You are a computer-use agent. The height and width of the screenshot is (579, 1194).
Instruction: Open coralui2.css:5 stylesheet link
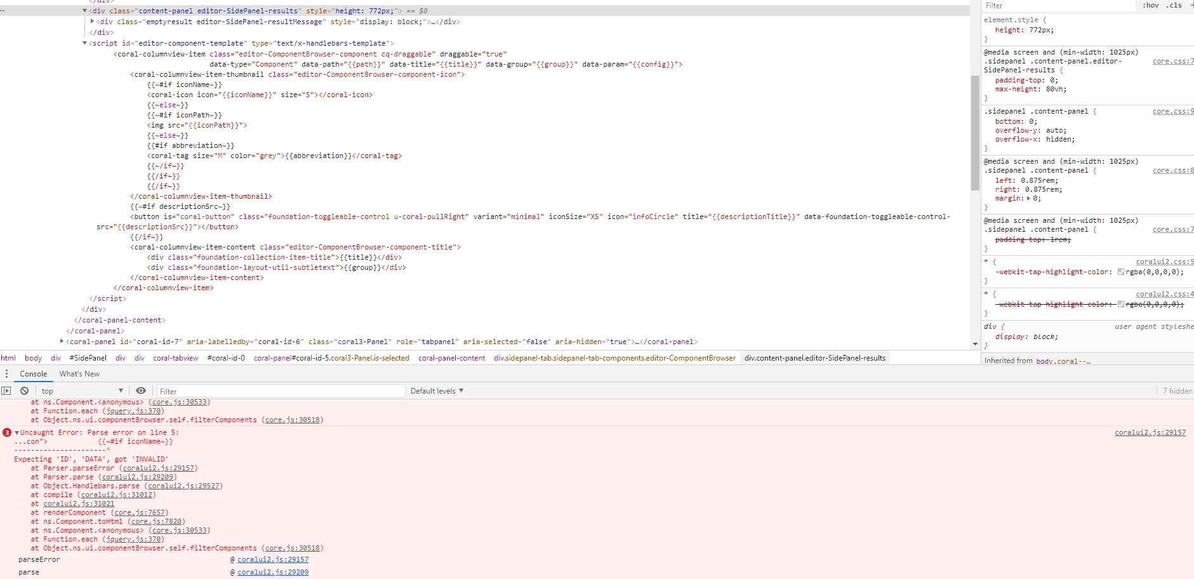pos(1165,262)
